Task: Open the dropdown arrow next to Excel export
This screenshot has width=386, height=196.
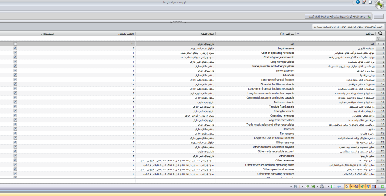Action: tap(317, 187)
